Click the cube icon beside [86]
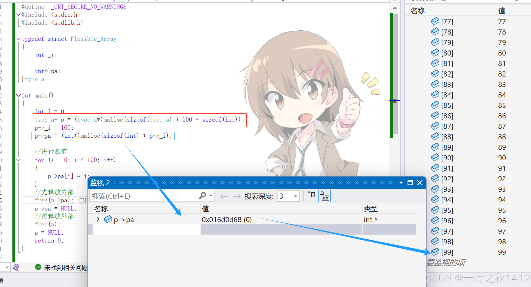The image size is (531, 287). coord(435,116)
